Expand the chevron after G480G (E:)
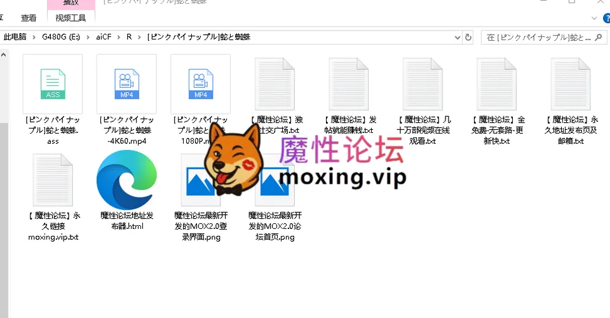 pyautogui.click(x=88, y=37)
